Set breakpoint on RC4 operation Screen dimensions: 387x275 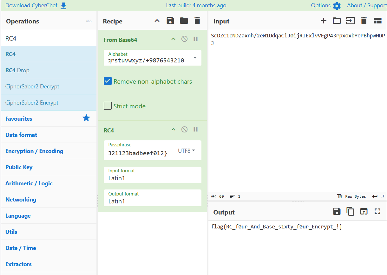[196, 130]
